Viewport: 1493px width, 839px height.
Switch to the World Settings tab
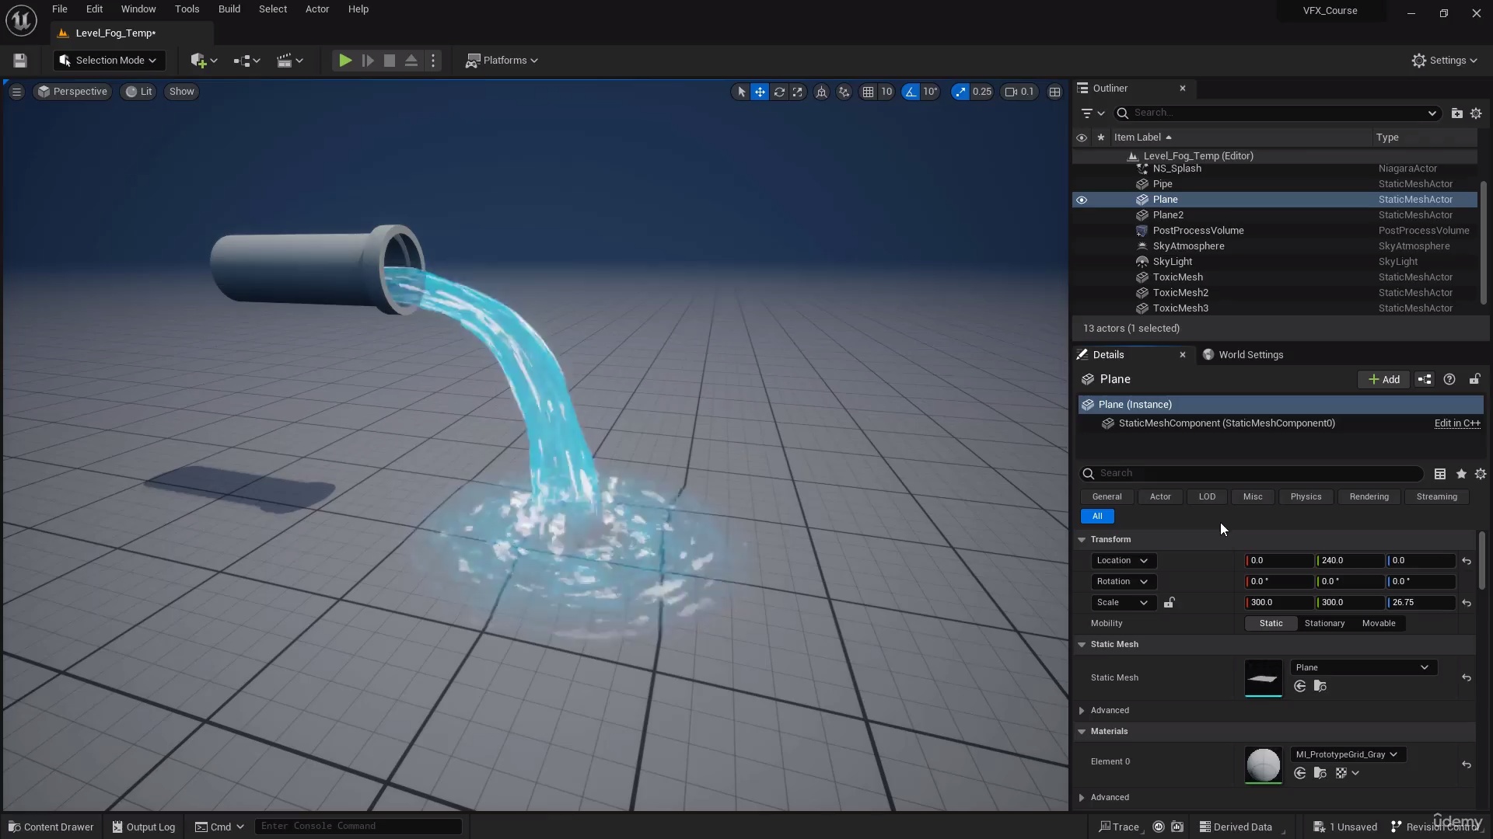pyautogui.click(x=1251, y=354)
